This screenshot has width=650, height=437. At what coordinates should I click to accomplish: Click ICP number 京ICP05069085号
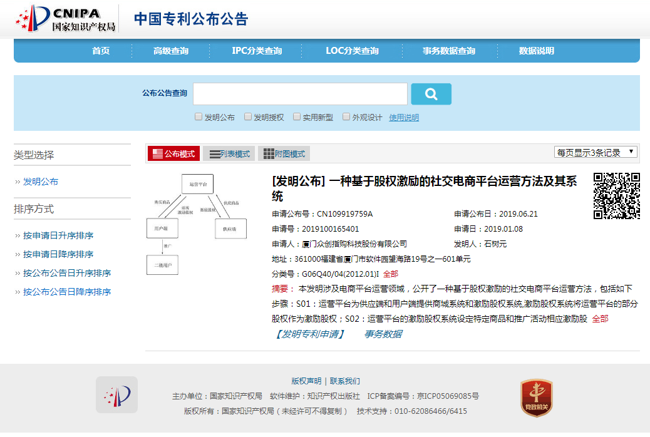click(448, 396)
